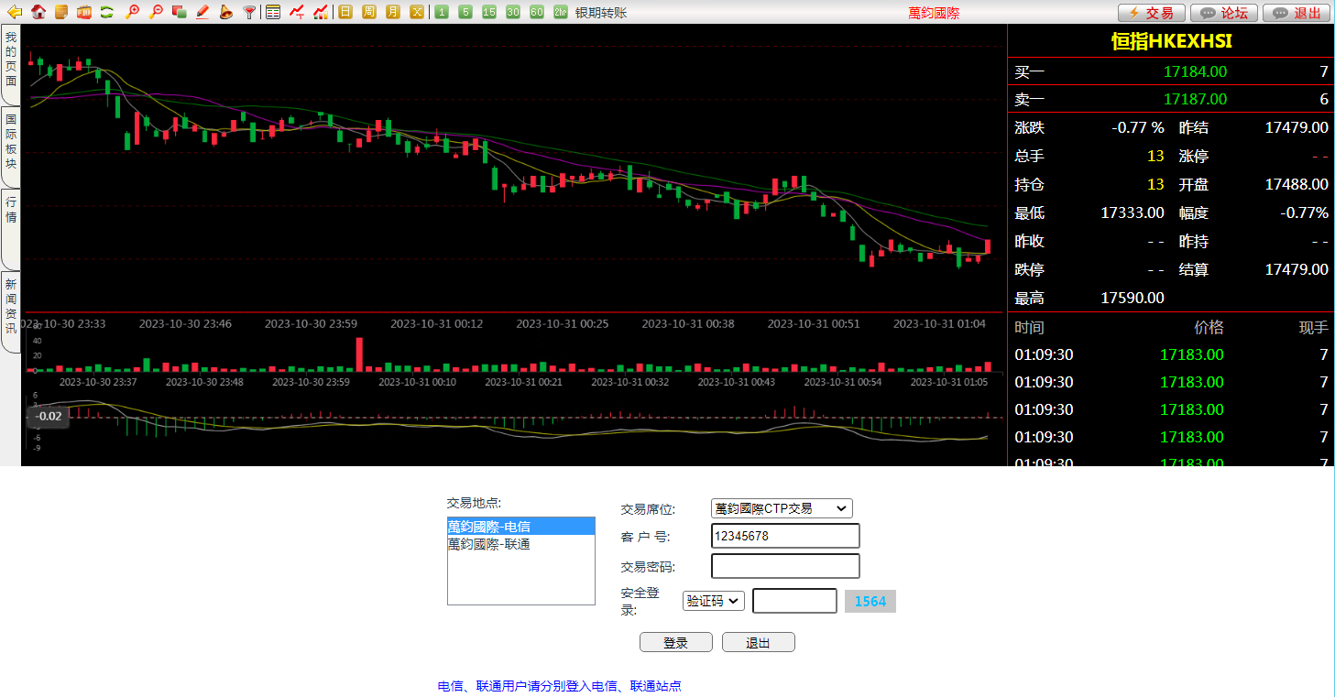Select the red pencil drawing tool
This screenshot has height=697, width=1335.
point(202,12)
